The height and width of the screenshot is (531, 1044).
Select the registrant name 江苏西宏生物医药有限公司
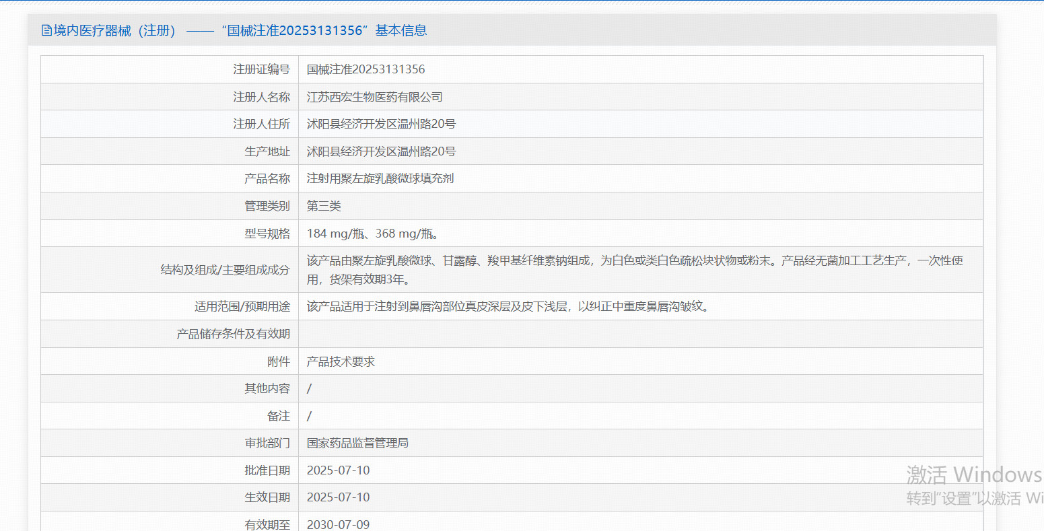coord(374,97)
